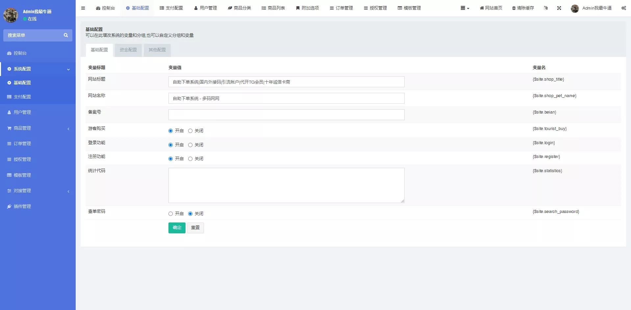The image size is (631, 310).
Task: Switch to the 资金配置 tab
Action: pos(128,50)
